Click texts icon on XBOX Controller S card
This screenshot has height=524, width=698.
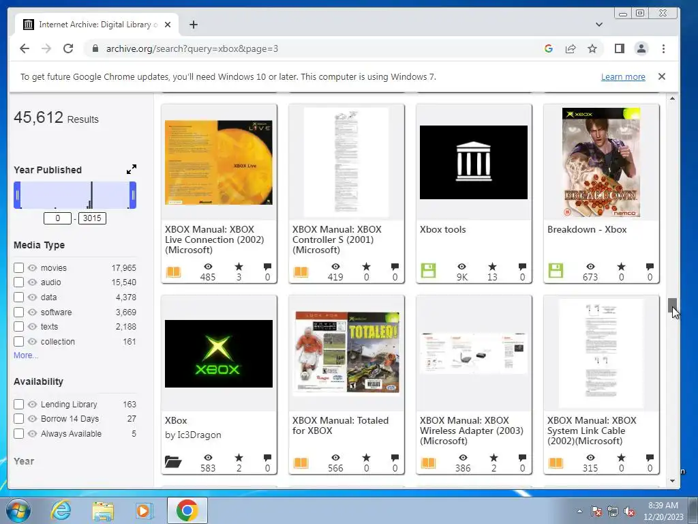(301, 272)
